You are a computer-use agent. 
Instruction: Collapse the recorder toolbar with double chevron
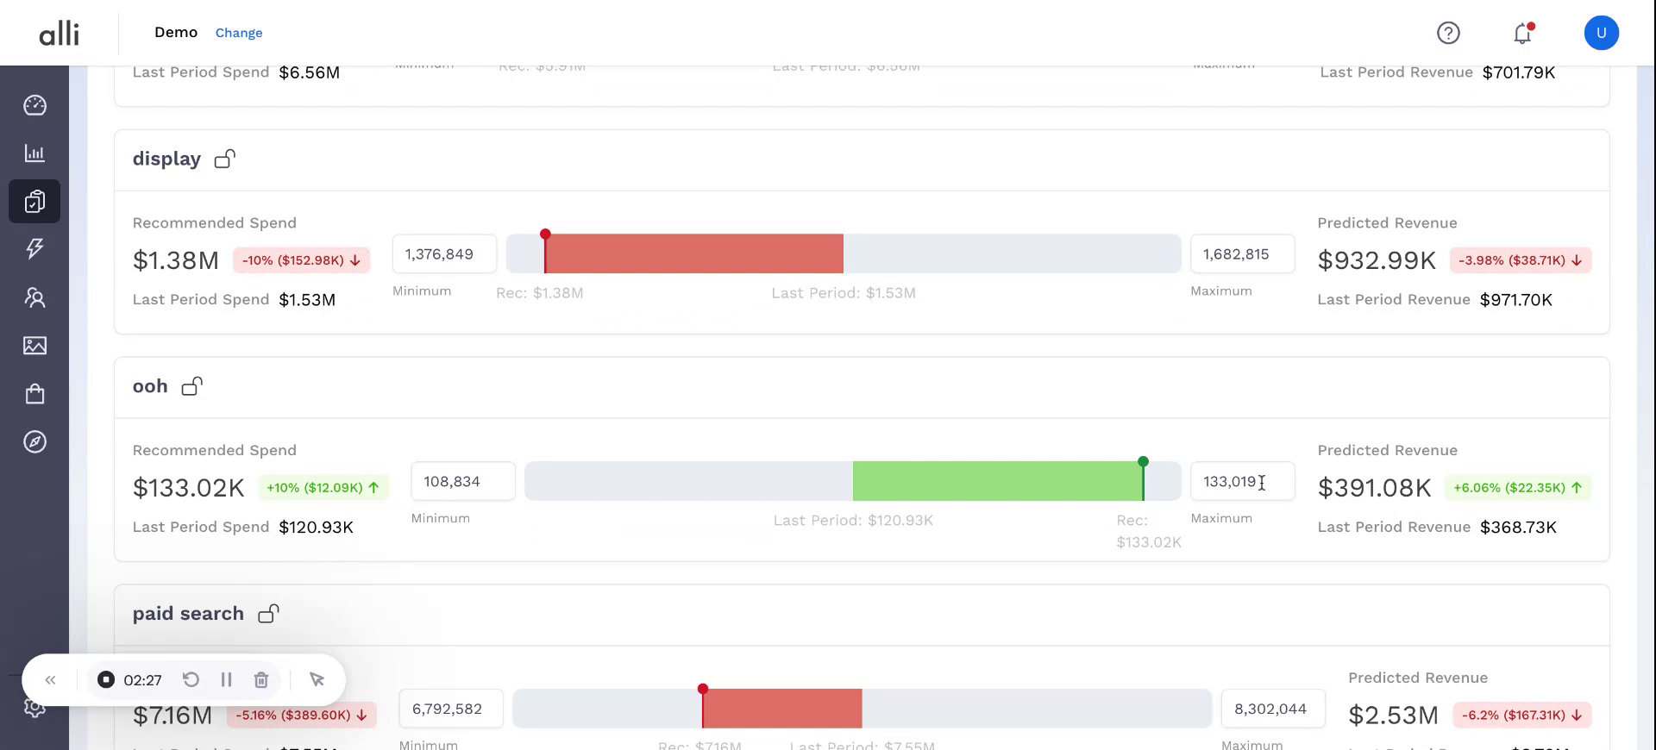point(50,680)
